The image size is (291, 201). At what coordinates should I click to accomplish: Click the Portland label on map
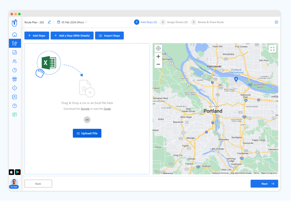pyautogui.click(x=213, y=111)
